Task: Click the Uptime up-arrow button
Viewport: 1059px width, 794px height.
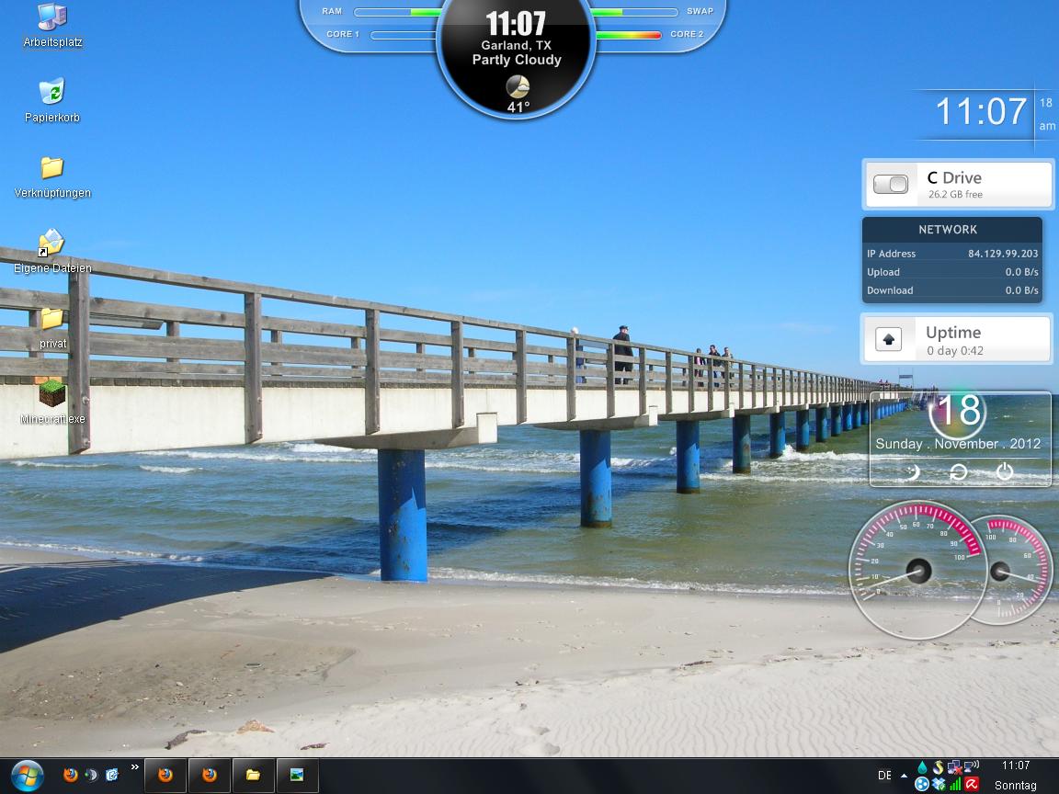Action: coord(888,339)
